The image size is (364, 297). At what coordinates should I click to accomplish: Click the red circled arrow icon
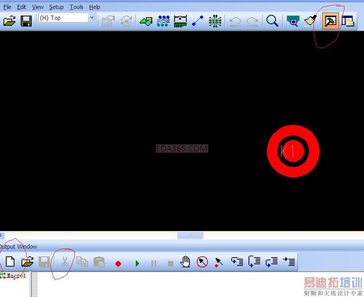pos(202,262)
